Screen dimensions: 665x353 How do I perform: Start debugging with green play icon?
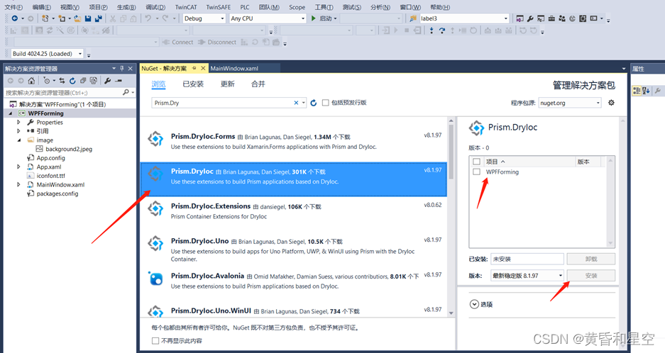click(314, 18)
